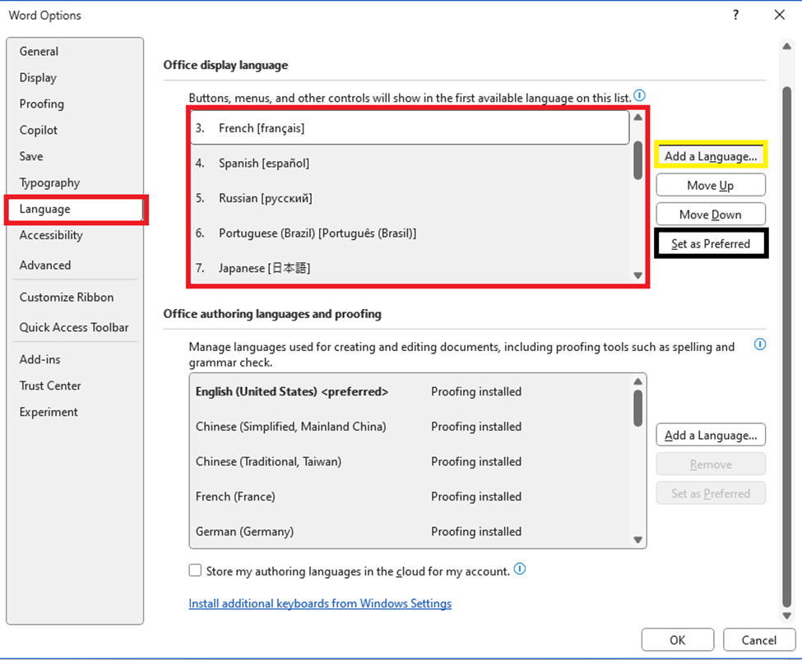Select the Language options category
This screenshot has height=660, width=802.
[75, 209]
